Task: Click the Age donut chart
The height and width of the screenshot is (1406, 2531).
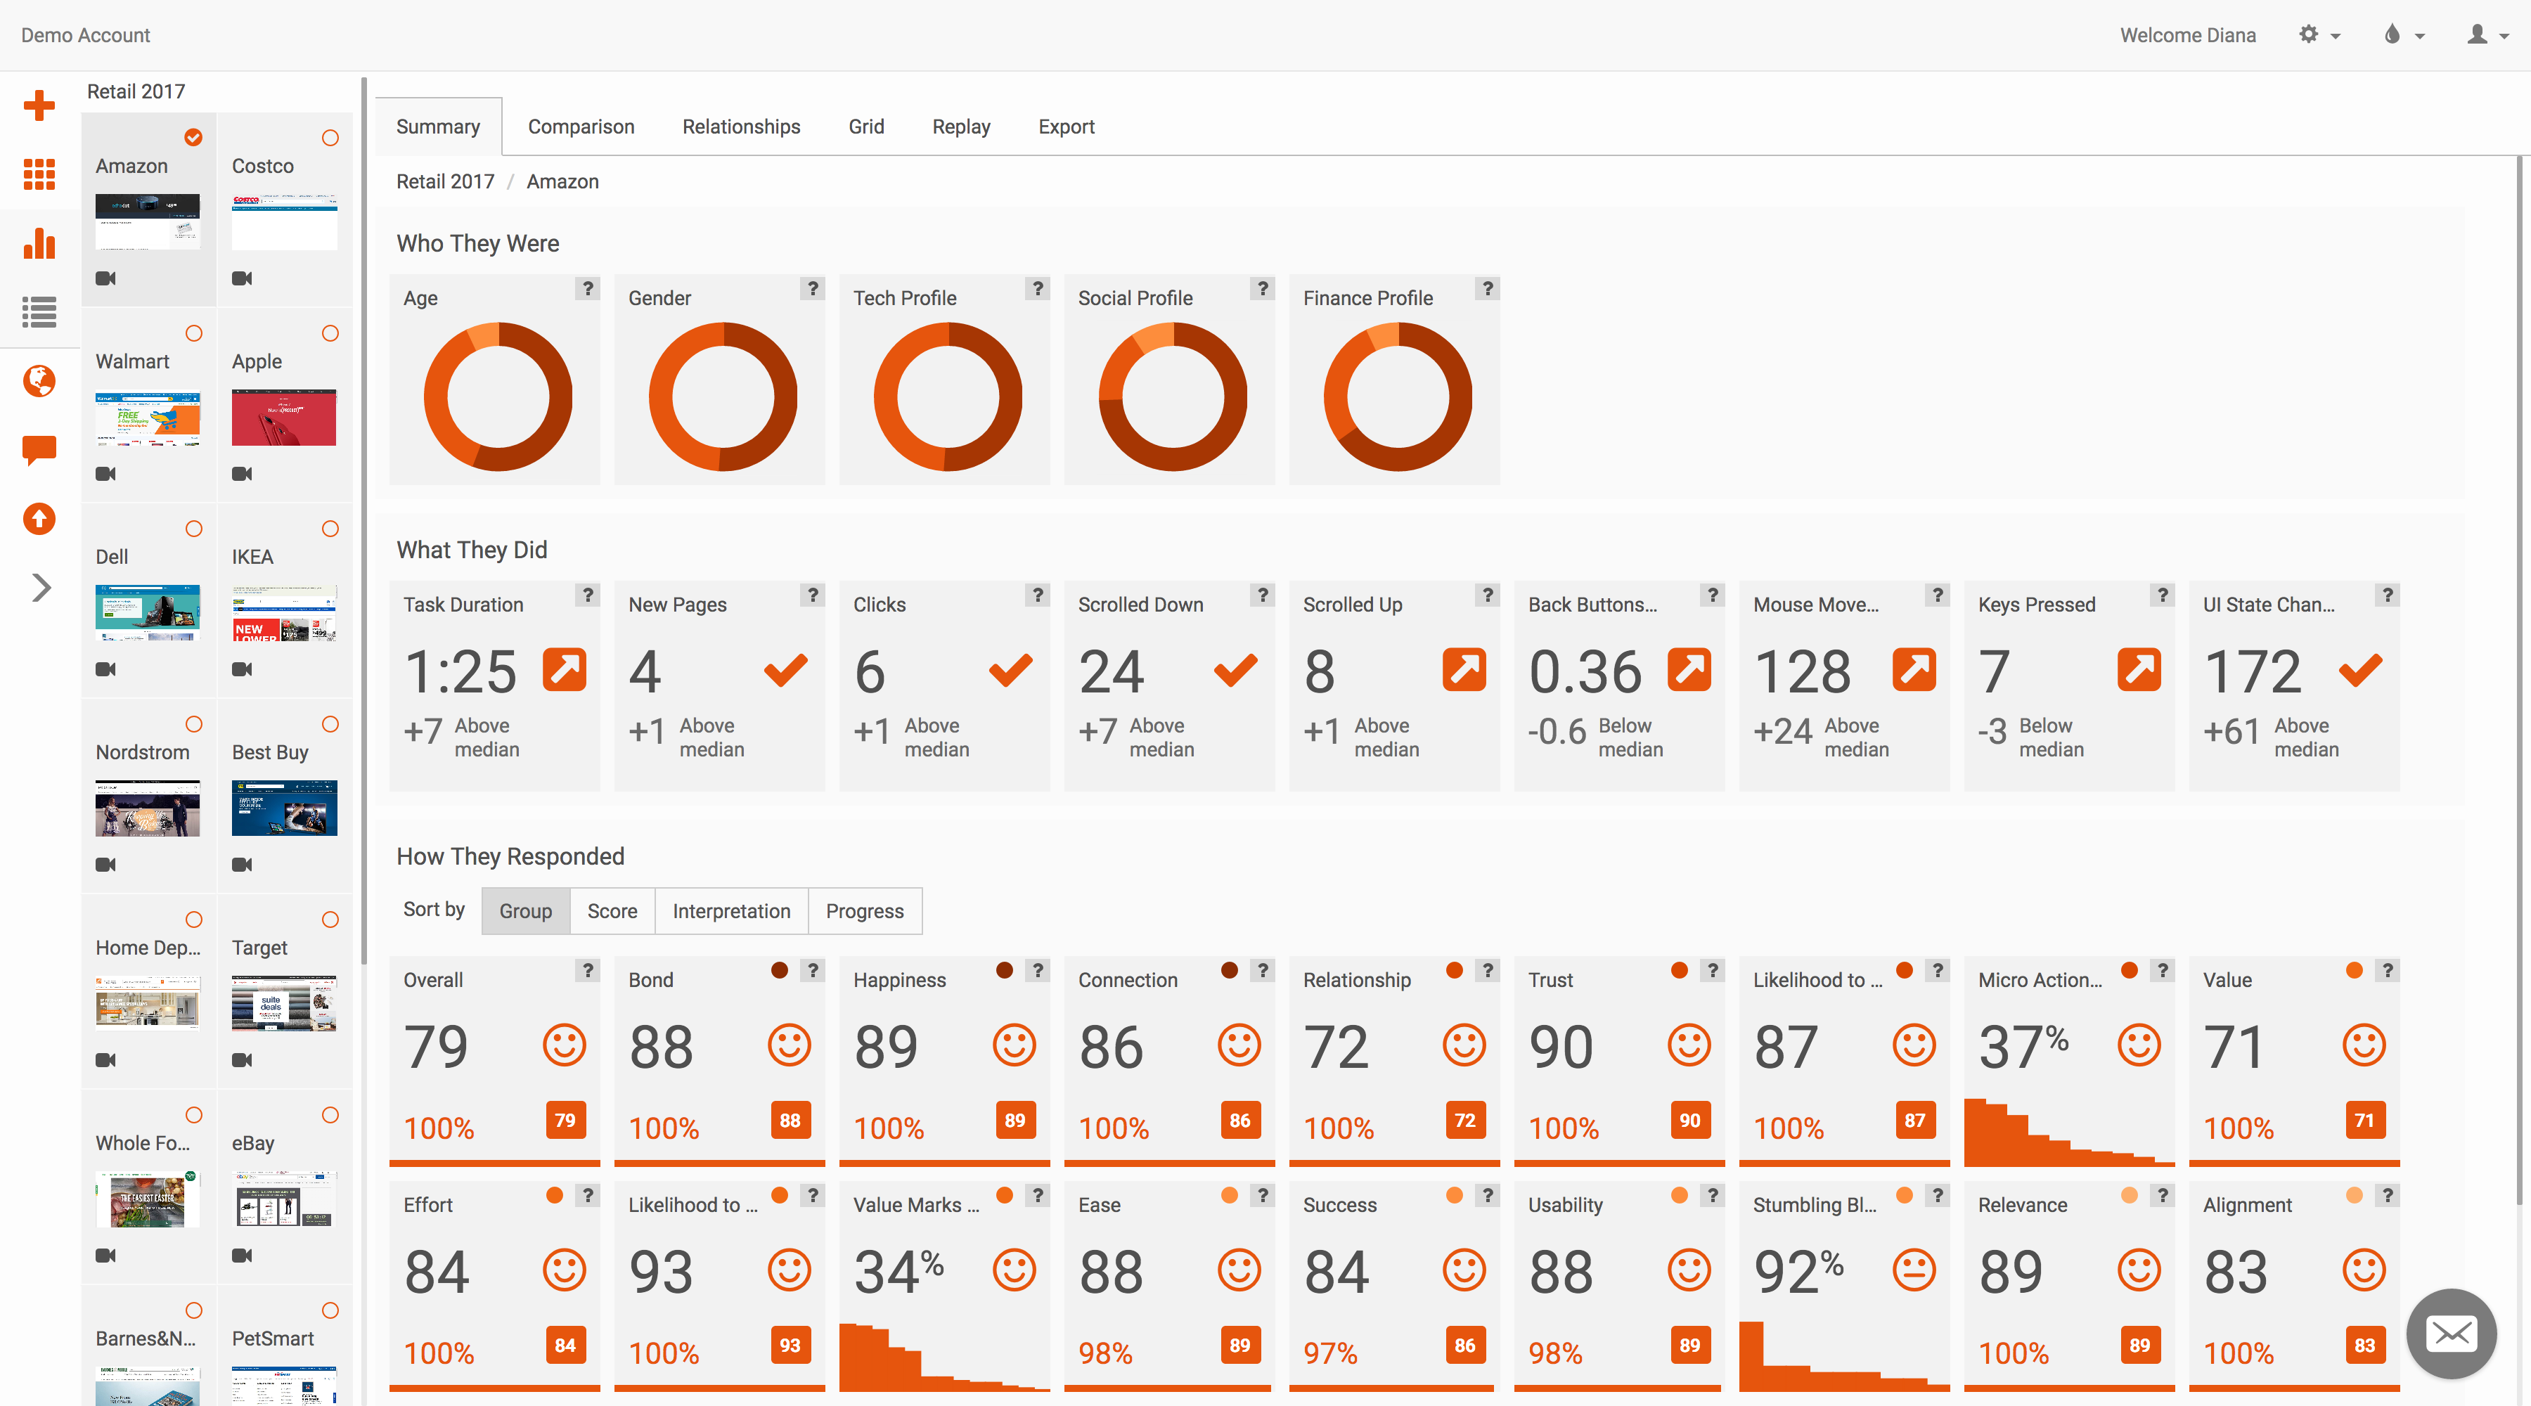Action: pos(498,397)
